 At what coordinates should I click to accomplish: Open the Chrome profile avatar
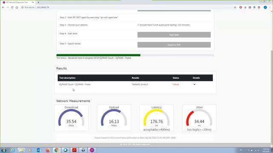(265, 8)
